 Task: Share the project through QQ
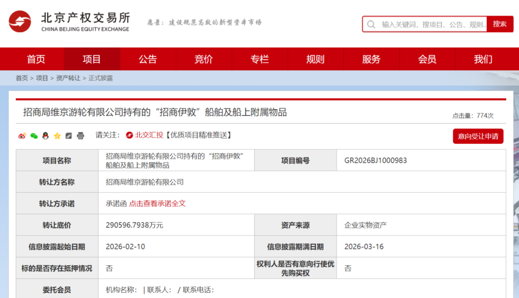click(45, 136)
